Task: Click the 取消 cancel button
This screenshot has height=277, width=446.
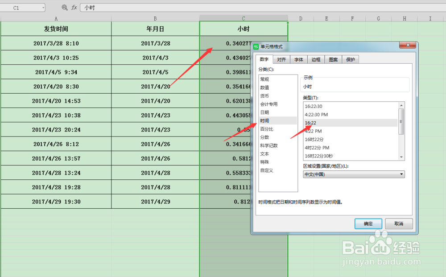Action: pyautogui.click(x=399, y=223)
